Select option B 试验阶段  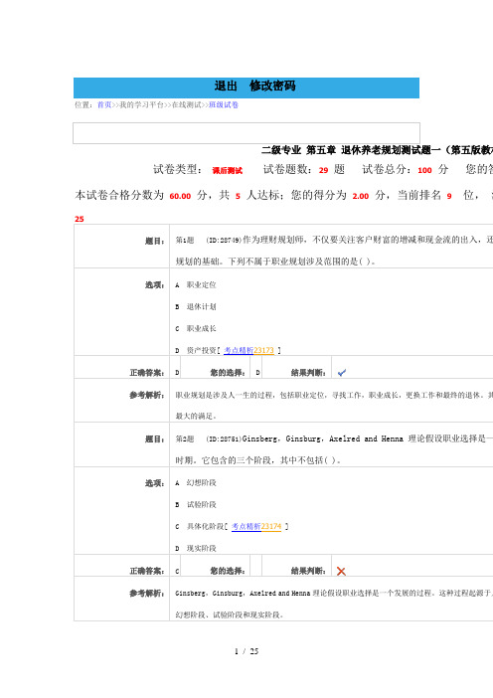[196, 505]
